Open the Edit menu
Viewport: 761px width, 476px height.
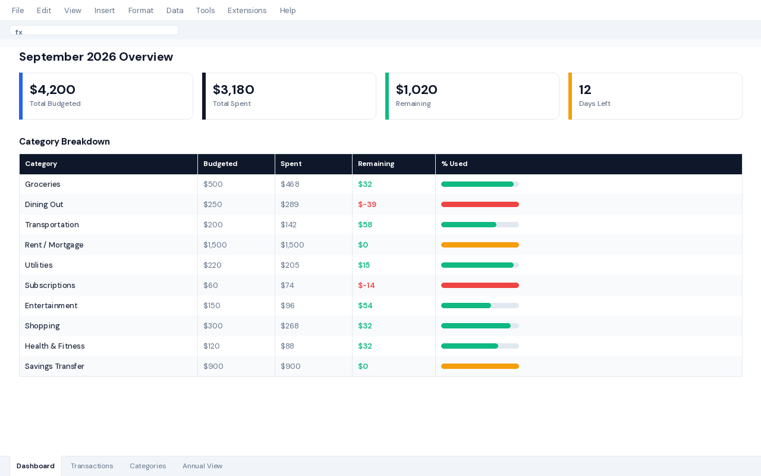(x=44, y=10)
